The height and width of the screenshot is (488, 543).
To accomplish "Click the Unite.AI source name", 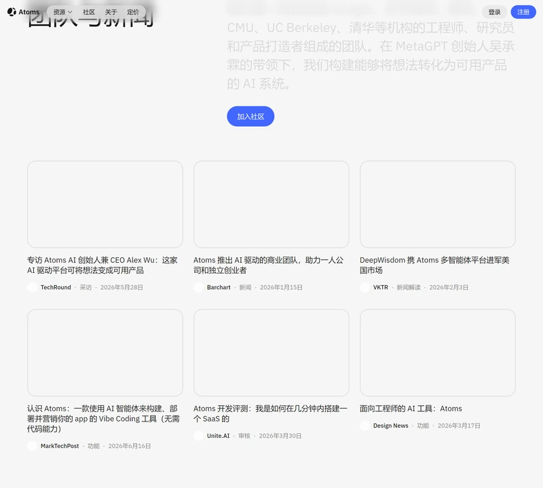I will (x=218, y=436).
